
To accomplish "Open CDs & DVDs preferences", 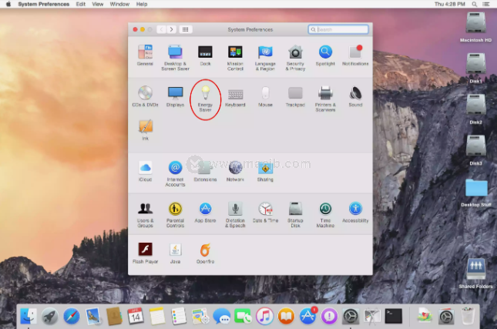I will (x=145, y=96).
